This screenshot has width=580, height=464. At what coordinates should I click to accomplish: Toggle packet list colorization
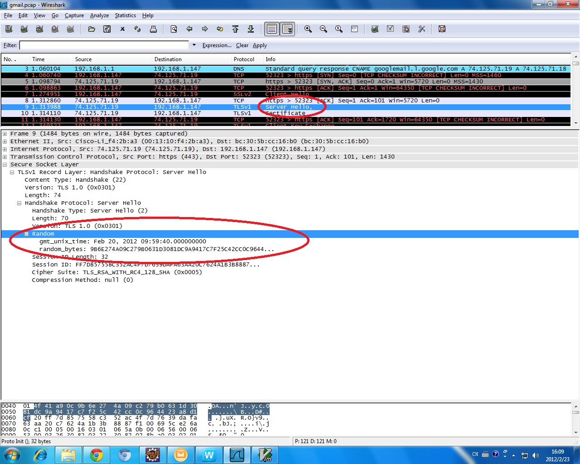(x=272, y=29)
